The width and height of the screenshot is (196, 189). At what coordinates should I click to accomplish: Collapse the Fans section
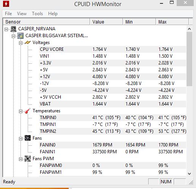coord(20,139)
